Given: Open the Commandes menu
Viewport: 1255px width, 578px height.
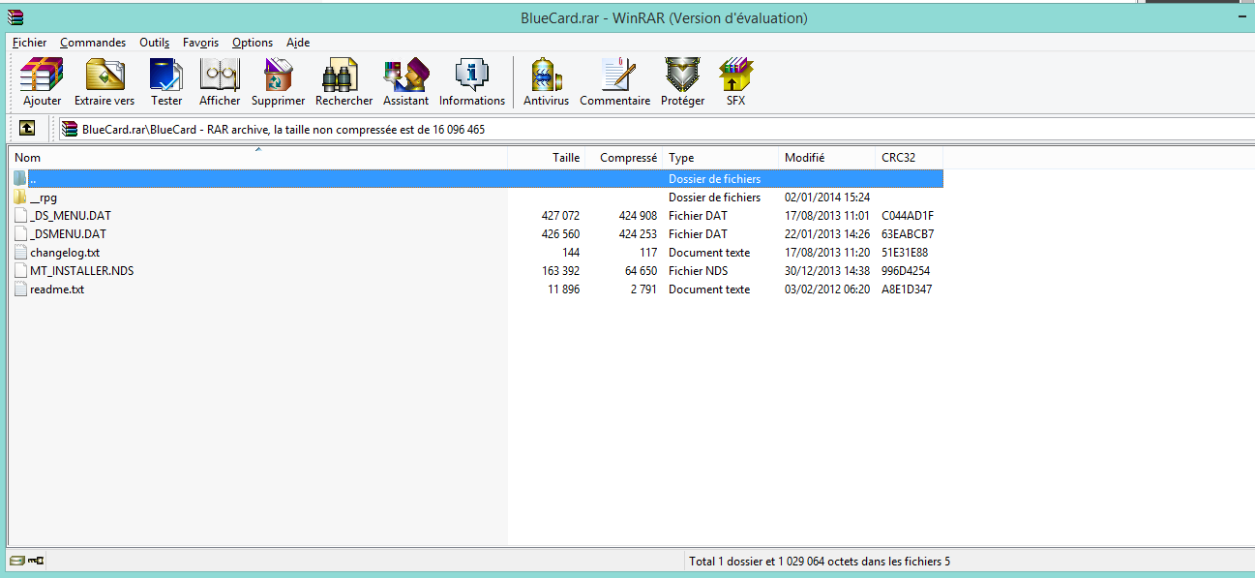Looking at the screenshot, I should [x=93, y=43].
